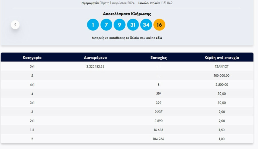Click the blue number 7 ball
Screen dimensions: 258x149
coord(106,25)
